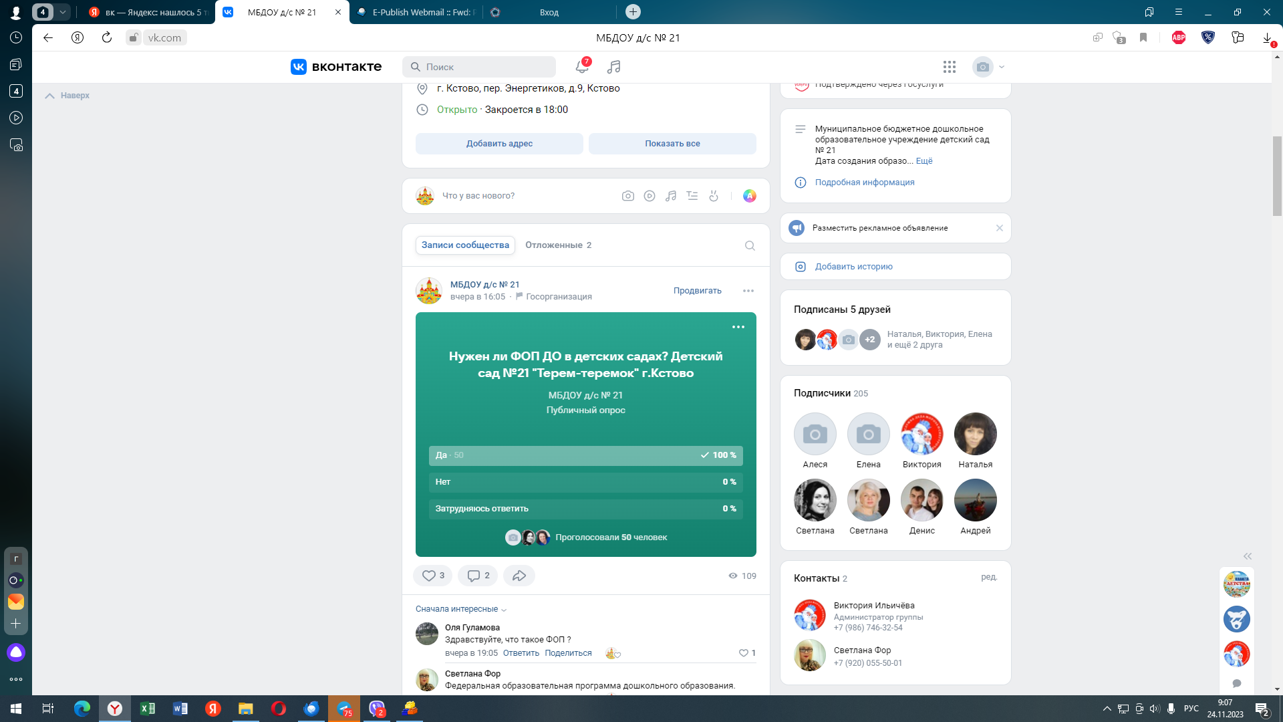The width and height of the screenshot is (1283, 722).
Task: Click 'Наверх' to return to top
Action: [67, 96]
